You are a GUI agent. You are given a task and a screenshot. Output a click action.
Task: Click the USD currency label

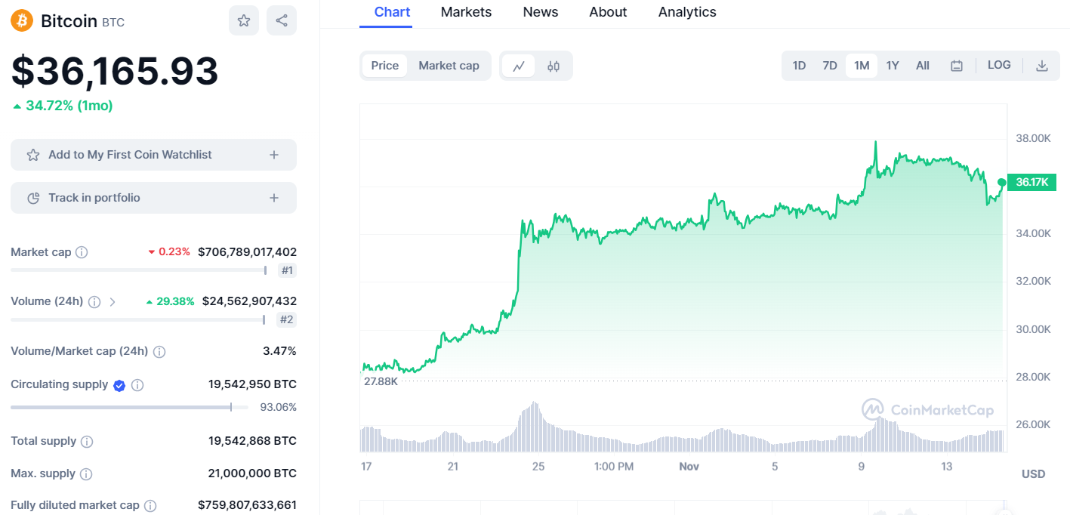pos(1034,474)
